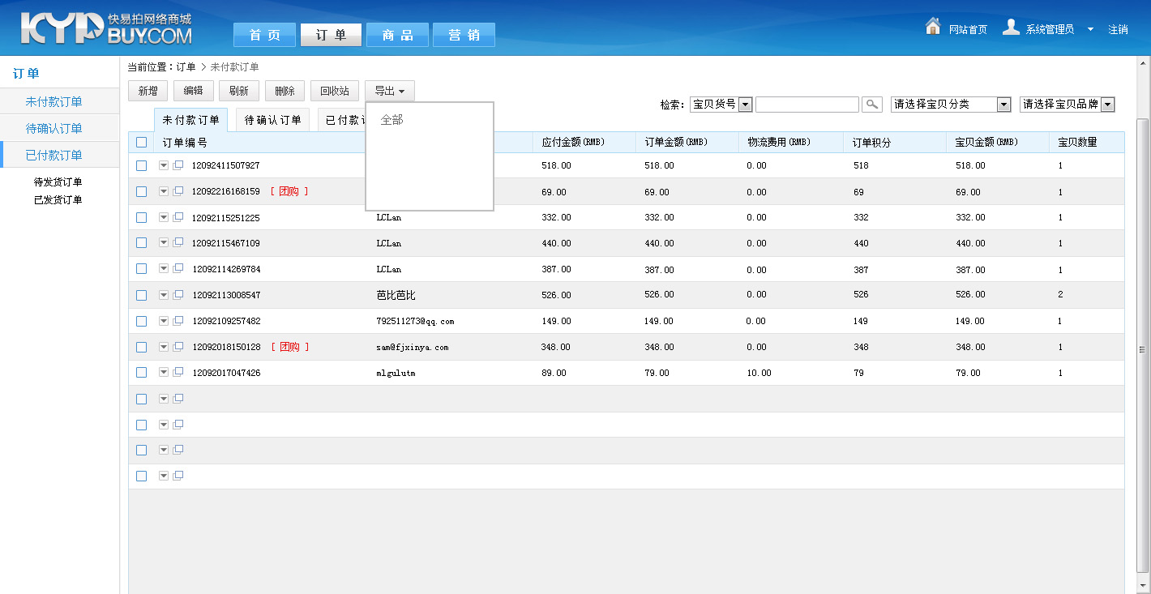Expand row arrow for order 12092109257482
Image resolution: width=1151 pixels, height=594 pixels.
coord(164,321)
